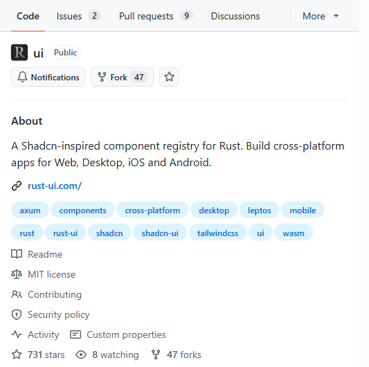Open the Readme link
The width and height of the screenshot is (369, 367).
tap(45, 254)
